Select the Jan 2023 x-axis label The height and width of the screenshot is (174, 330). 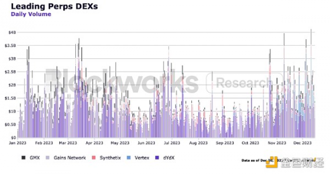[x=17, y=143]
